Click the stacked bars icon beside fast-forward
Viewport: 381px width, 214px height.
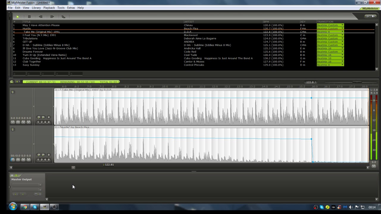[63, 17]
